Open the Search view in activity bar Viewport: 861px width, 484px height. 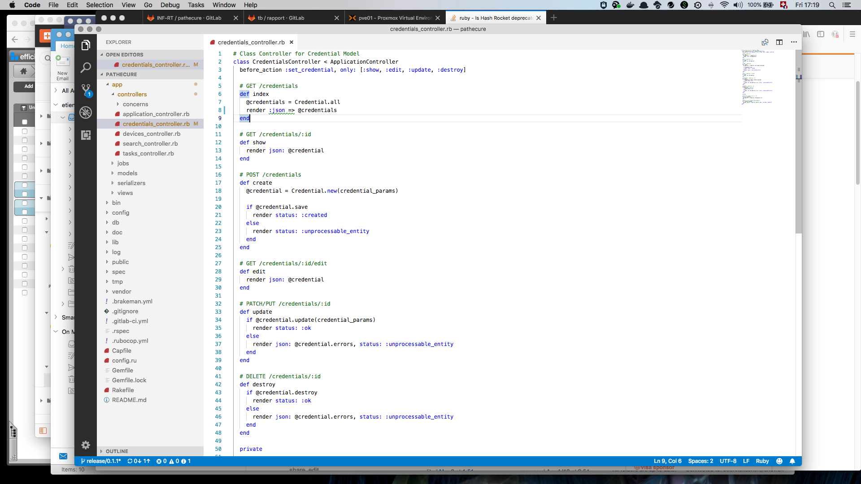point(86,68)
